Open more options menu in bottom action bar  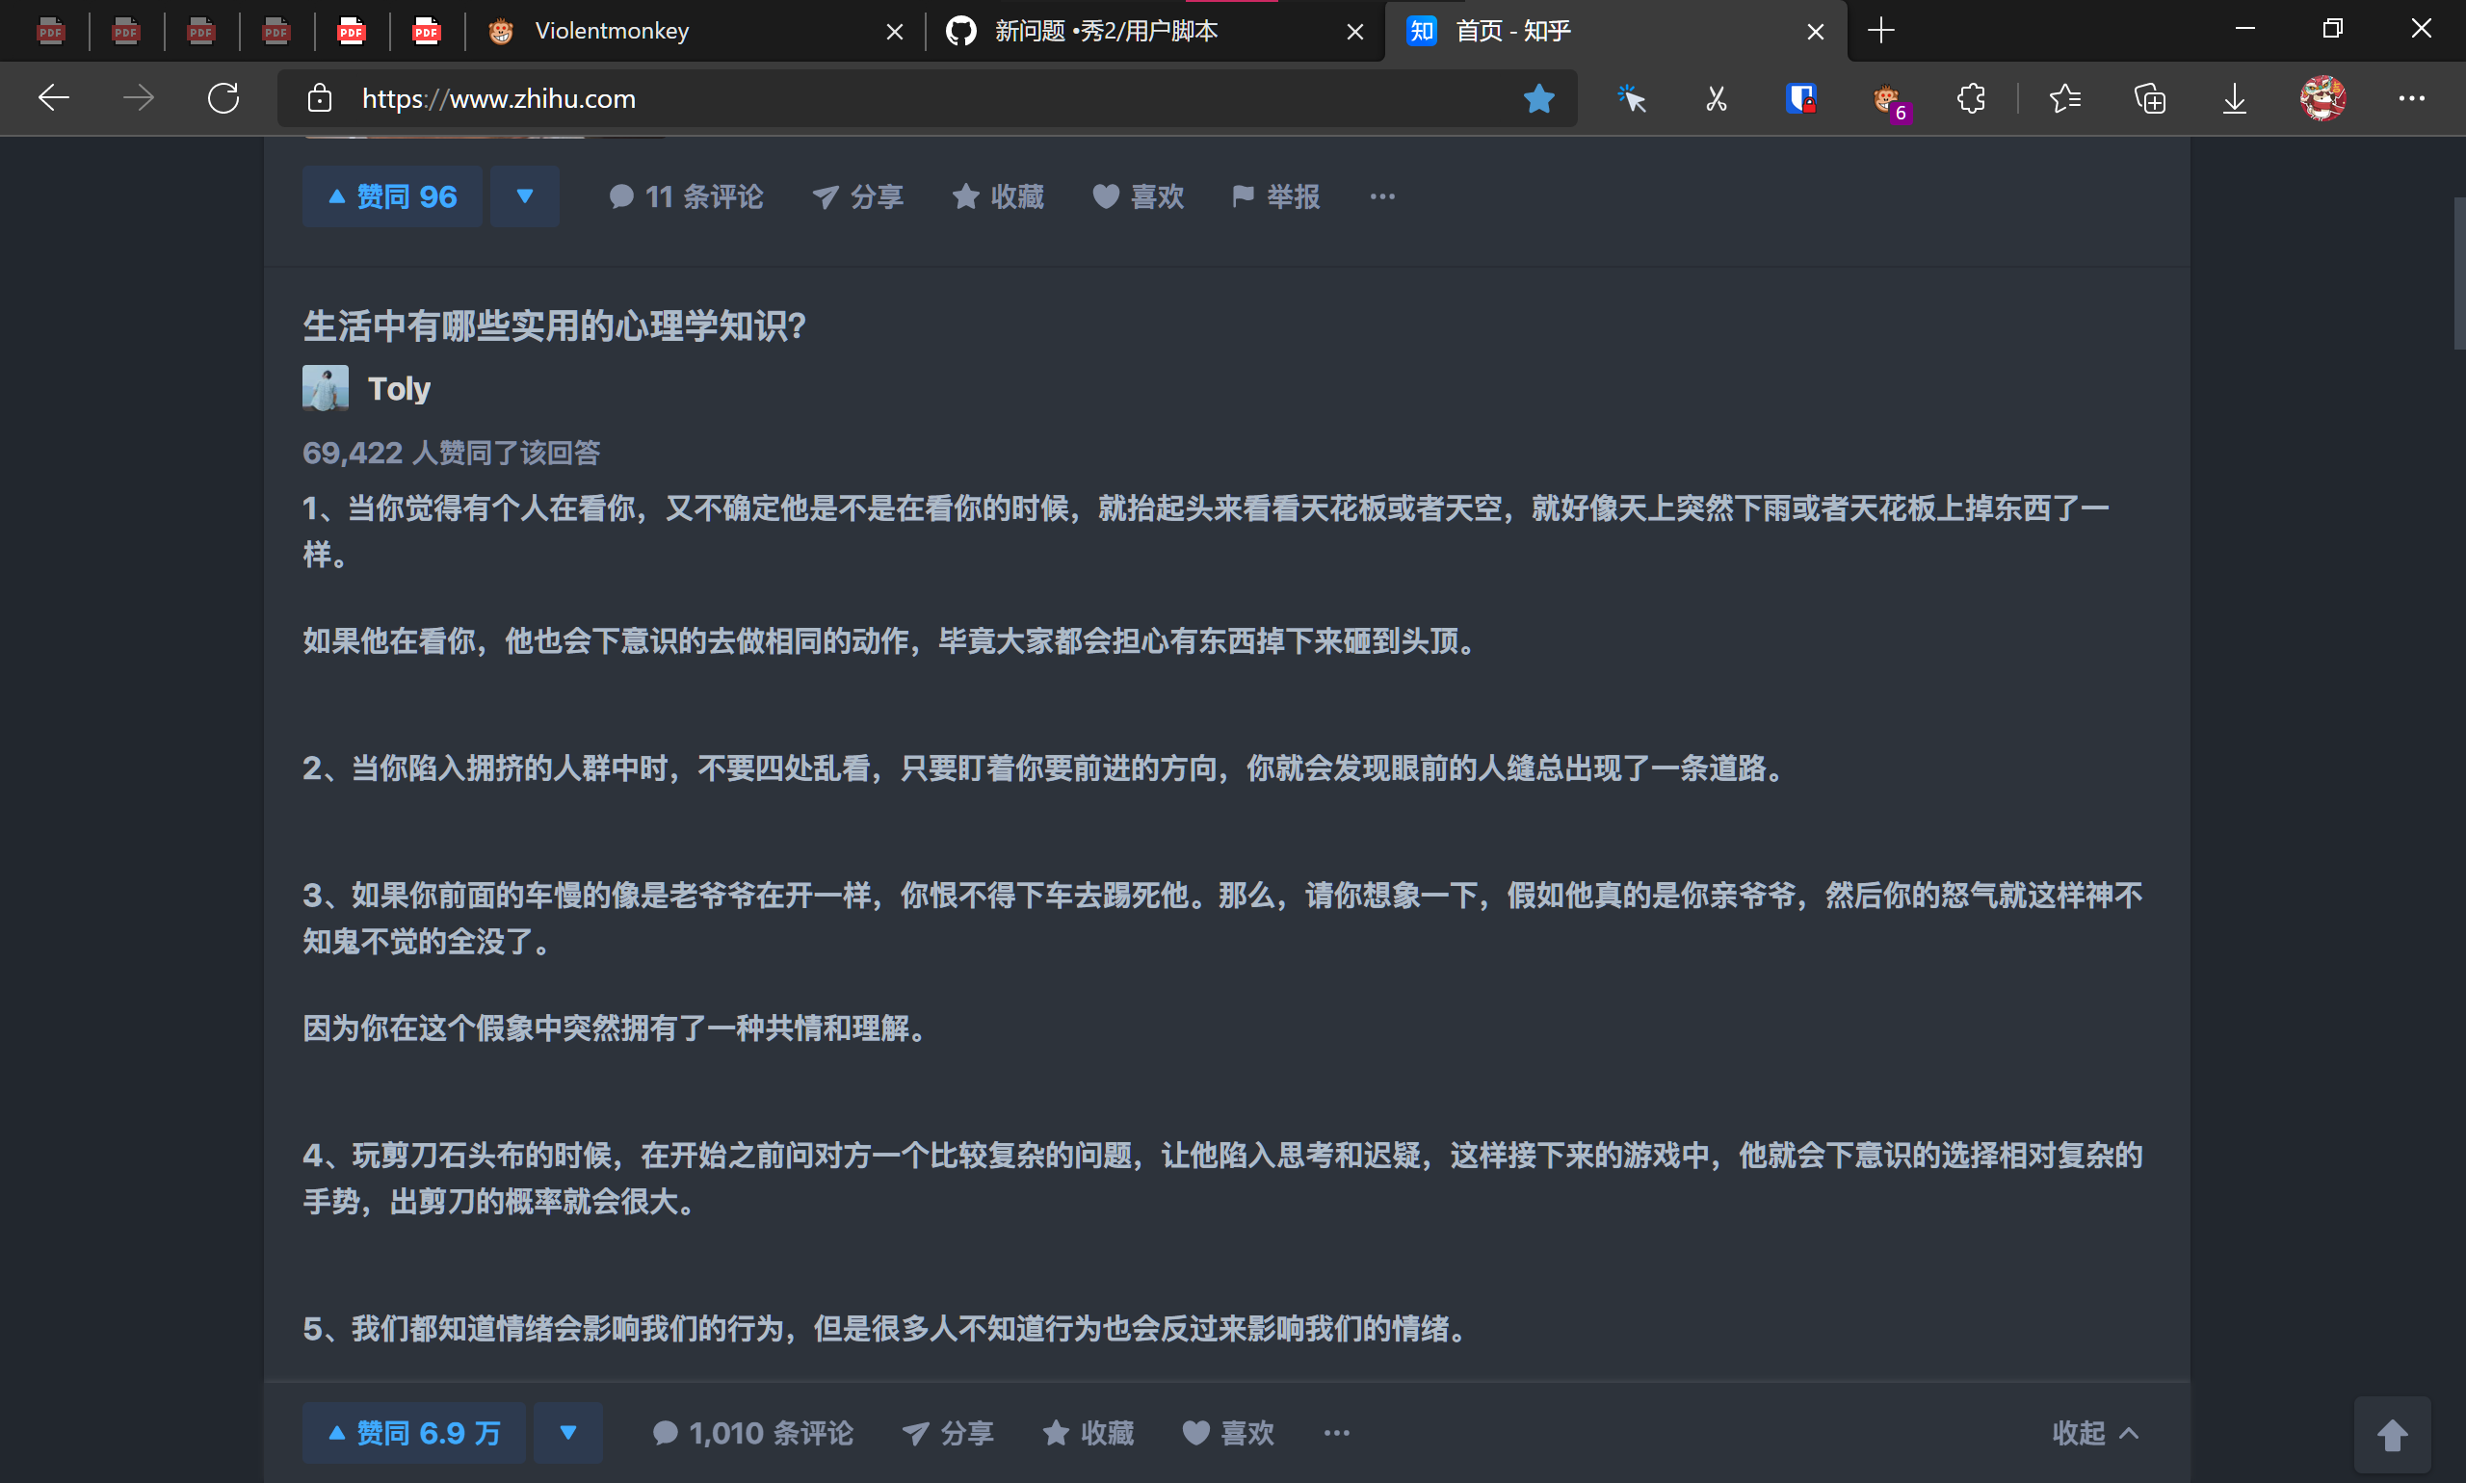[1335, 1432]
